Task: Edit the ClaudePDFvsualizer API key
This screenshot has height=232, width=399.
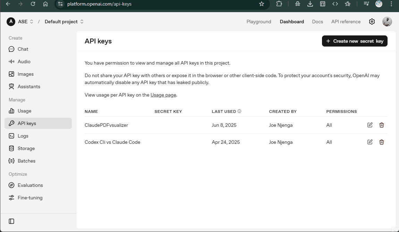Action: pos(370,125)
